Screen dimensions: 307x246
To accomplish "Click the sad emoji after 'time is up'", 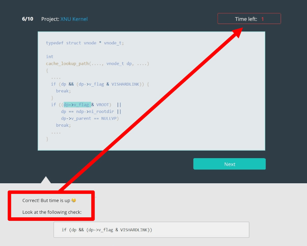I will (x=74, y=200).
